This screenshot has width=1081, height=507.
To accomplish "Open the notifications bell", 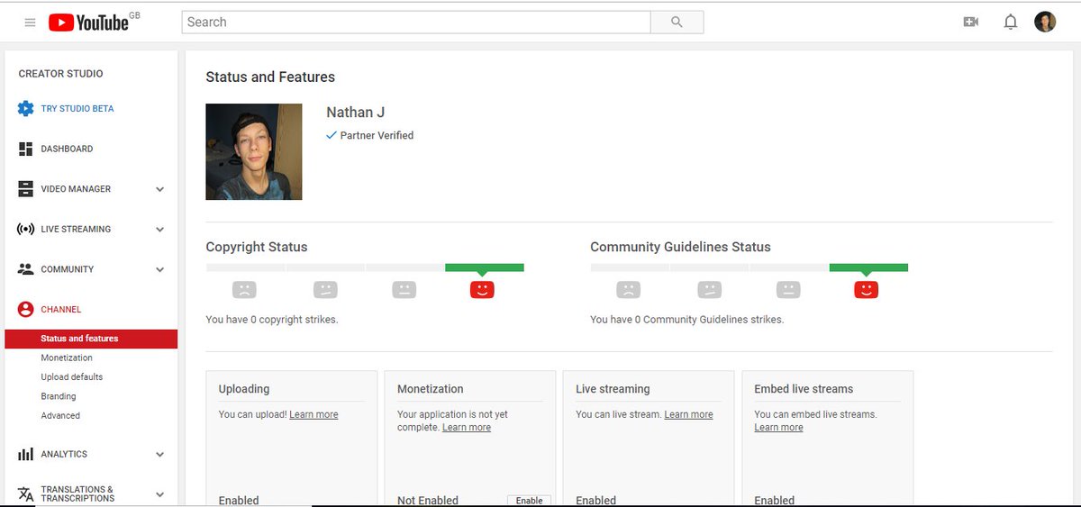I will coord(1011,22).
